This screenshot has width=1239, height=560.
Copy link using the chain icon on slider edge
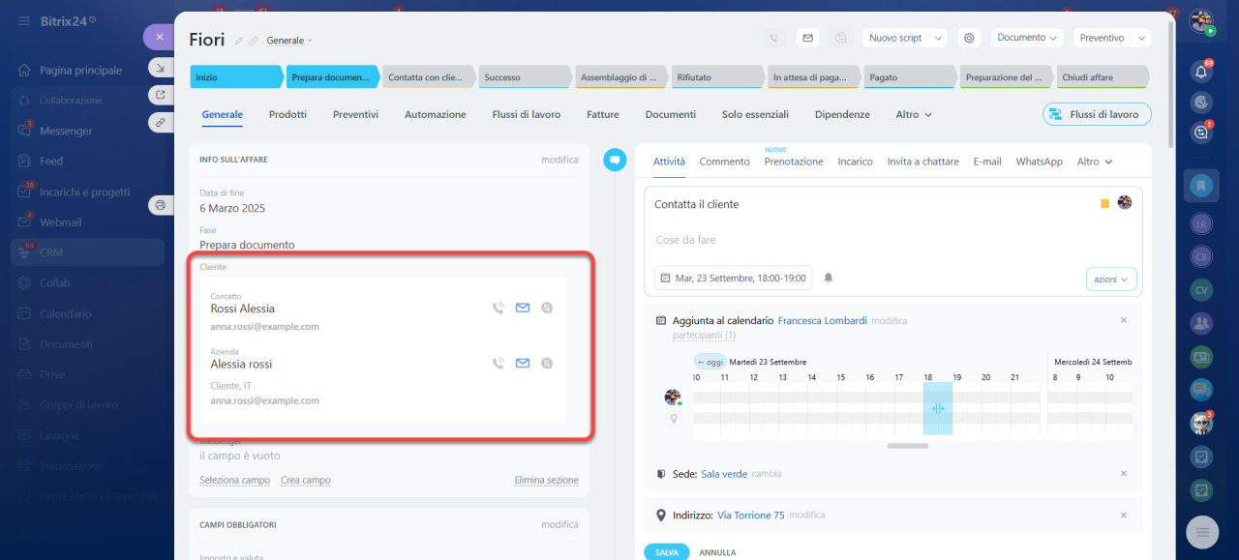coord(160,122)
